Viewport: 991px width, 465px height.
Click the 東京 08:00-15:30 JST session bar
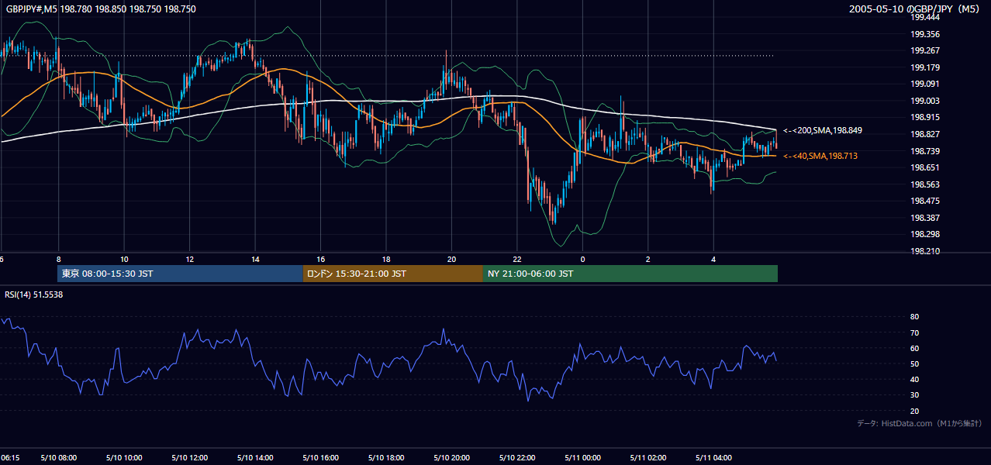(x=180, y=274)
